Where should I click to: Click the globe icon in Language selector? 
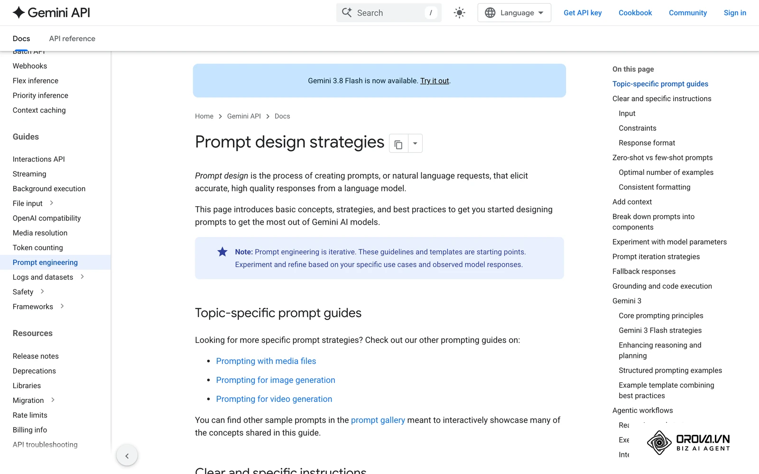coord(490,13)
